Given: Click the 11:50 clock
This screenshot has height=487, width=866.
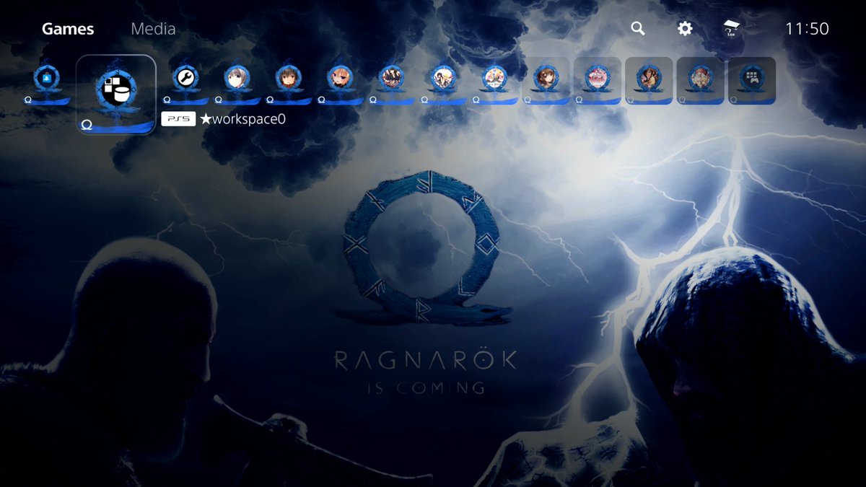Looking at the screenshot, I should point(807,29).
